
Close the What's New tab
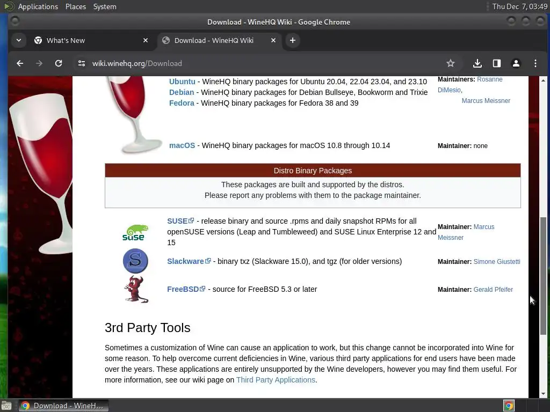[x=146, y=40]
